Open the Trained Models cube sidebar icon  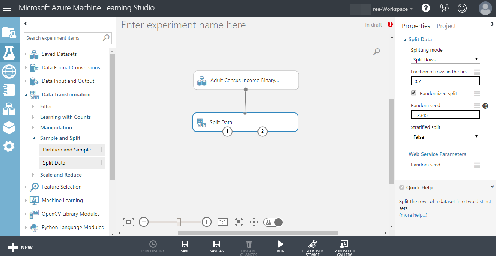(9, 128)
